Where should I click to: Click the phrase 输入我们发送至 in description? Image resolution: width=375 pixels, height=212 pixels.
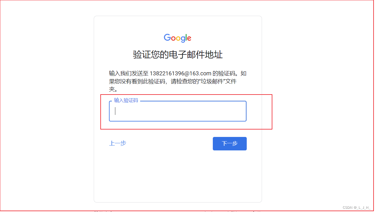pyautogui.click(x=129, y=73)
